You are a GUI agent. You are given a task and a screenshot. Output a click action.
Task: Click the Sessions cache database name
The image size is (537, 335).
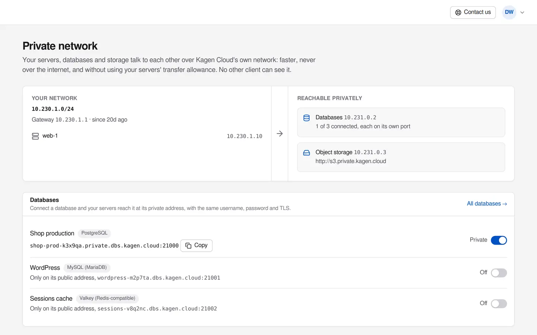[51, 299]
